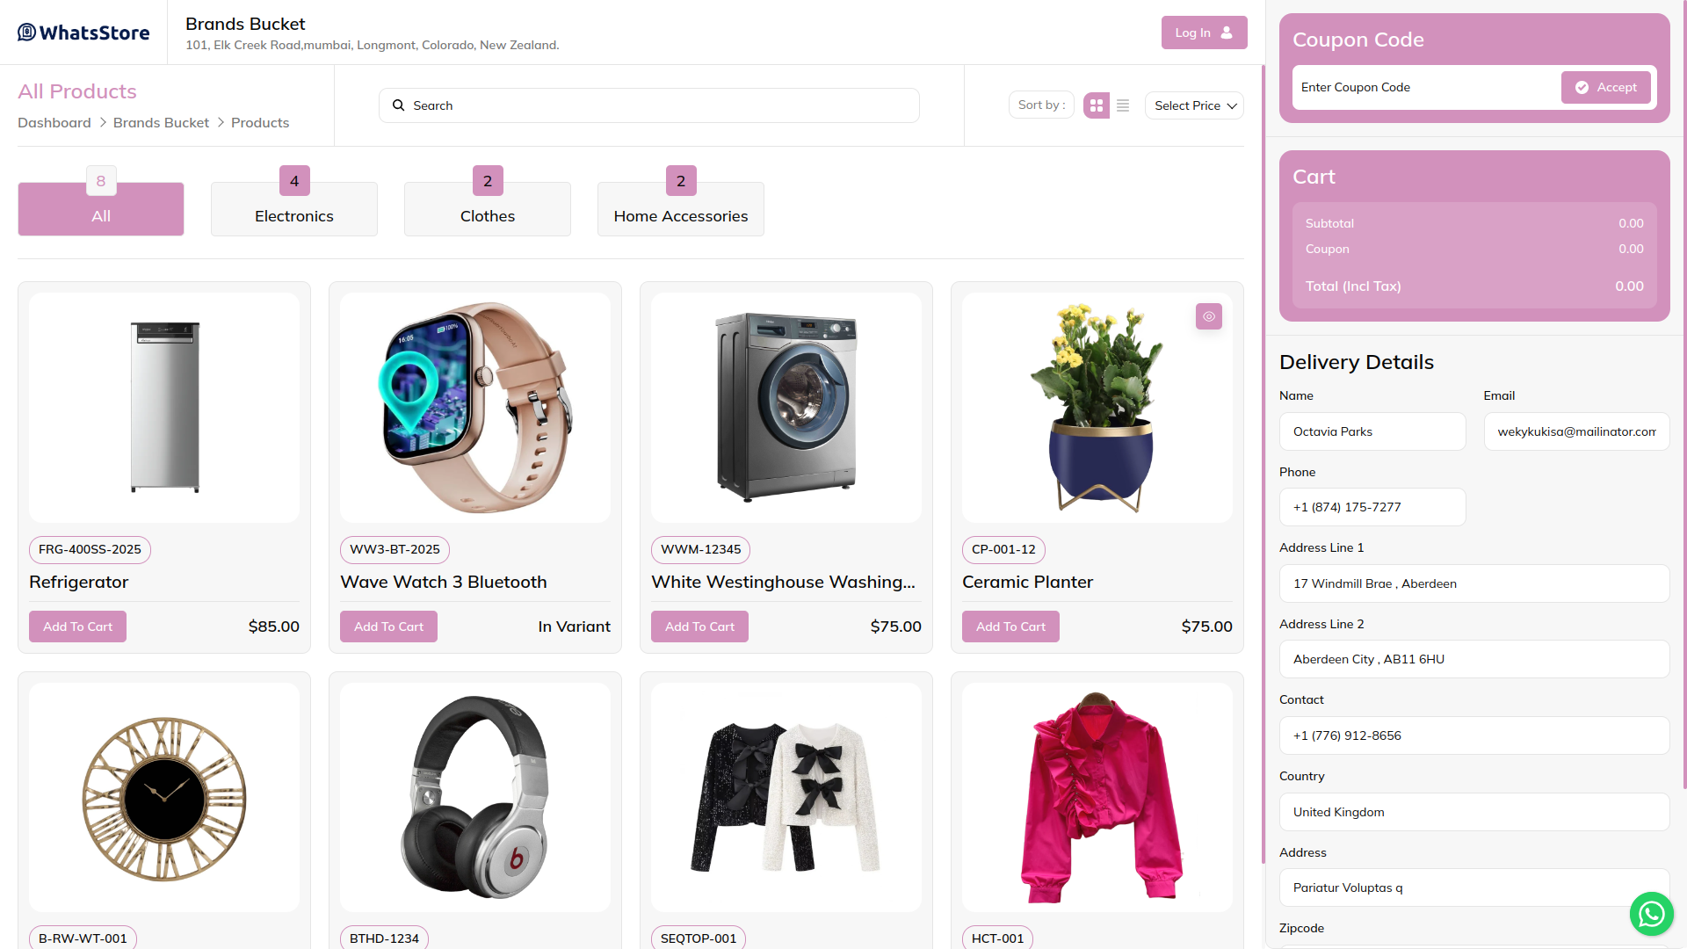
Task: Open the Country field United Kingdom
Action: (1474, 812)
